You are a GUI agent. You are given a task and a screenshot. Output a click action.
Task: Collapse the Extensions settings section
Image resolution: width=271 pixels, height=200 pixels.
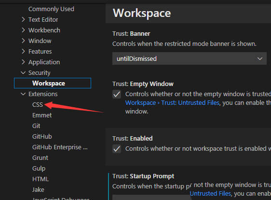[x=23, y=94]
